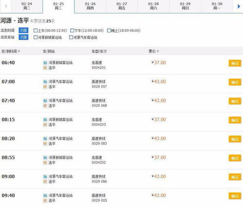Click the 河源 - 连平 route title
This screenshot has width=243, height=207.
(x=15, y=20)
